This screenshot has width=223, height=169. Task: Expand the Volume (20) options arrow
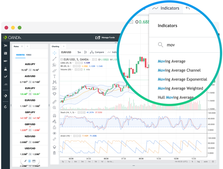click(72, 70)
